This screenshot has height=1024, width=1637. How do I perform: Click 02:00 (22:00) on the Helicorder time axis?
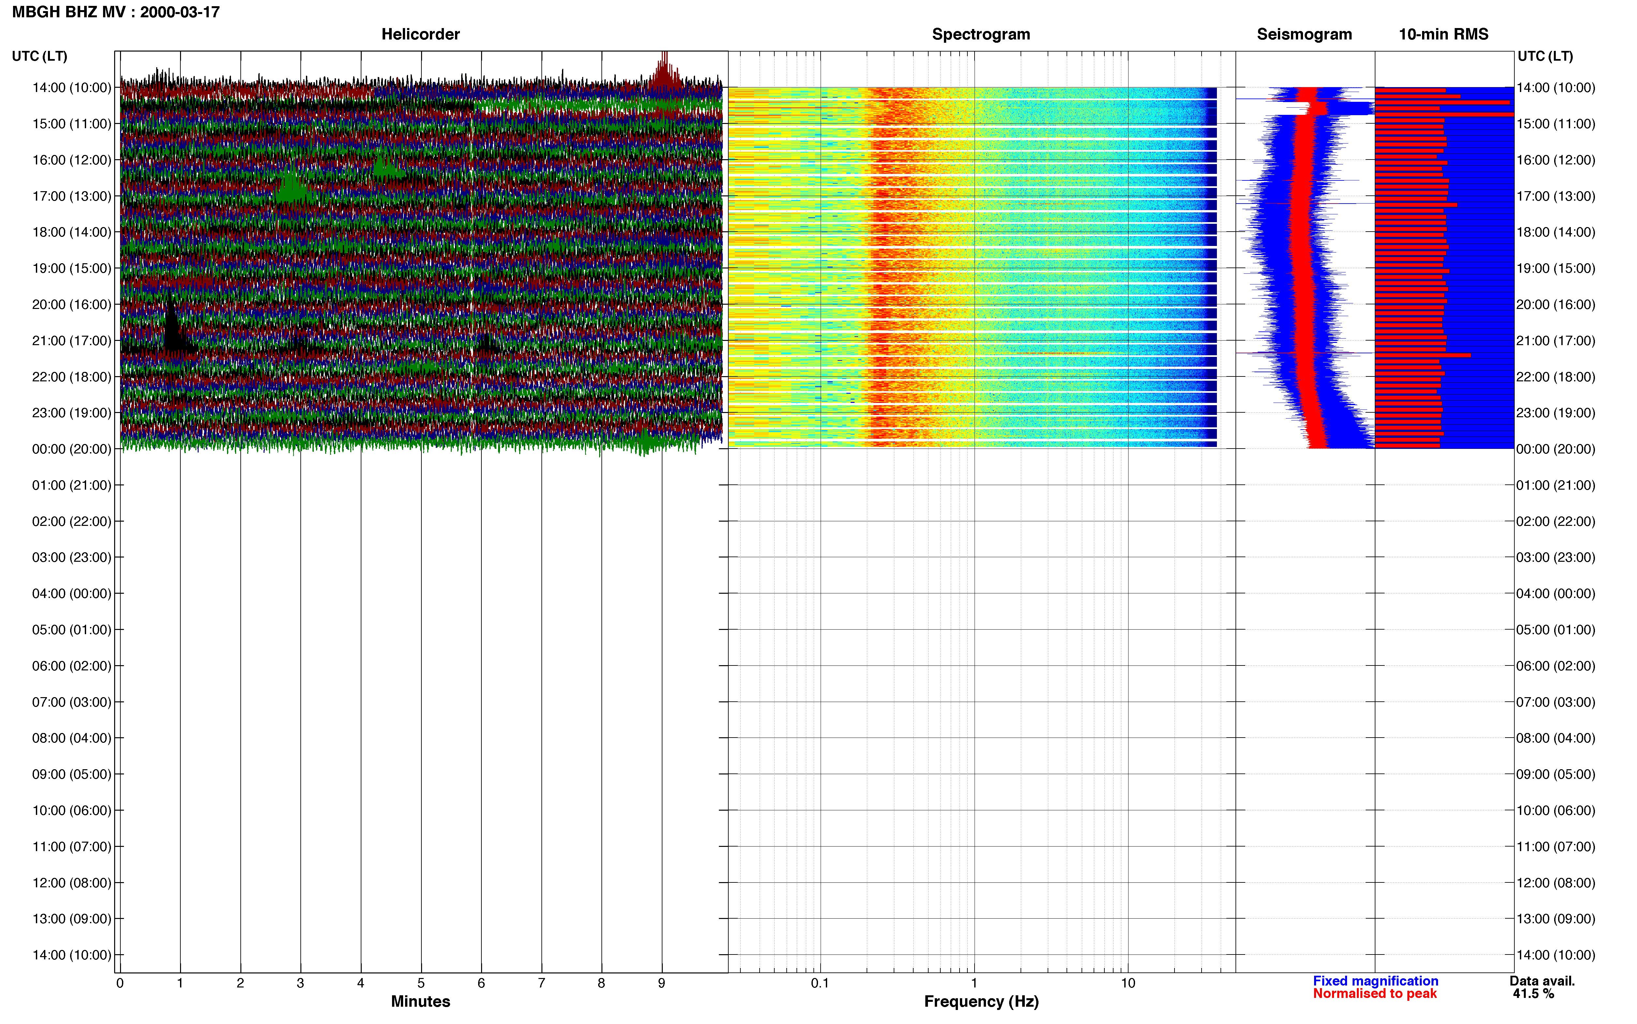pyautogui.click(x=72, y=522)
